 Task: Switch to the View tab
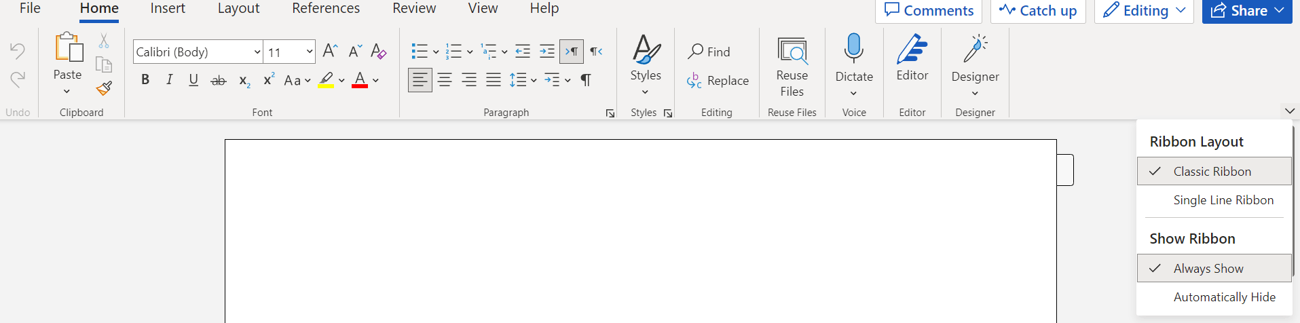tap(483, 9)
